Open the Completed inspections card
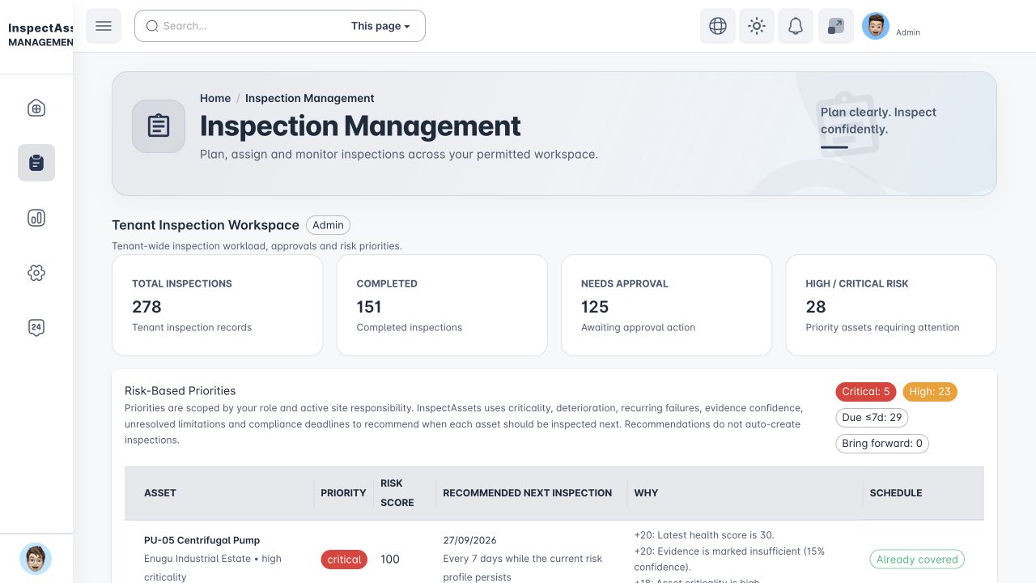Viewport: 1036px width, 583px height. (442, 305)
